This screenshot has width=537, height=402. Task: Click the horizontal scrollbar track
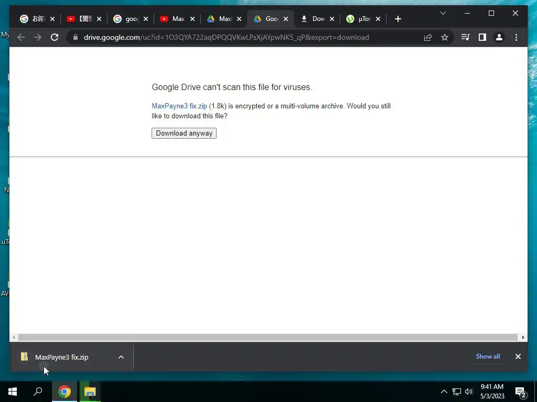[x=268, y=338]
